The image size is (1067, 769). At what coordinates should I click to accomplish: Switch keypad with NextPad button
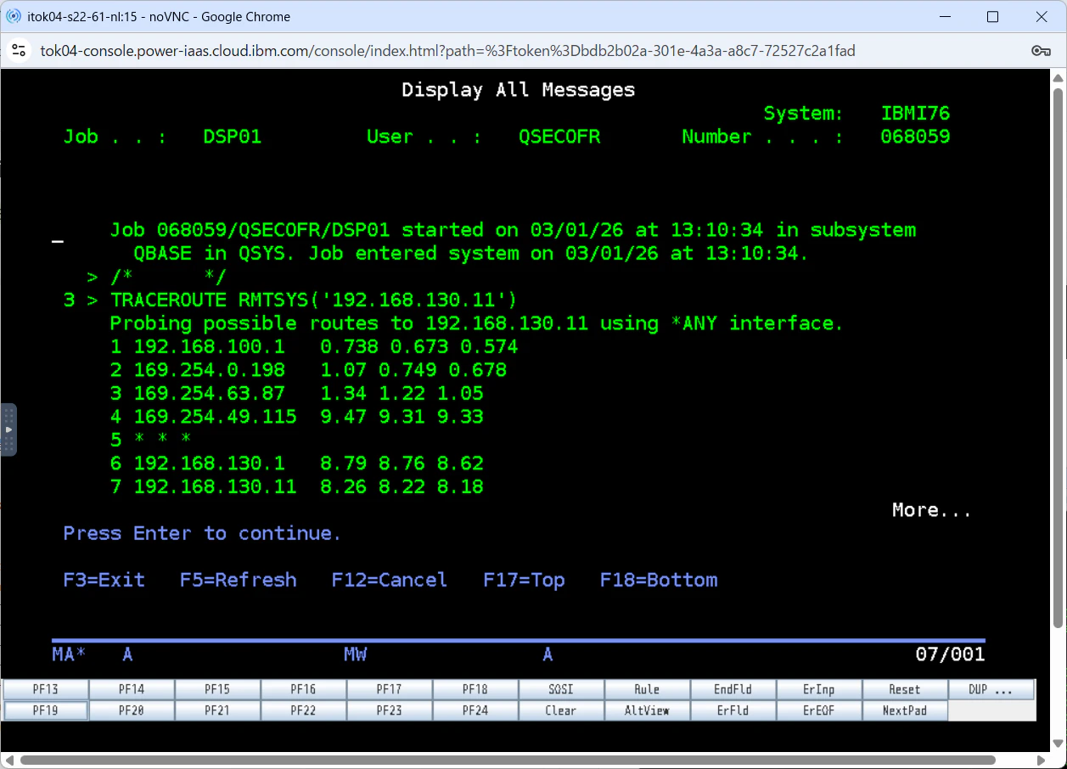[904, 710]
